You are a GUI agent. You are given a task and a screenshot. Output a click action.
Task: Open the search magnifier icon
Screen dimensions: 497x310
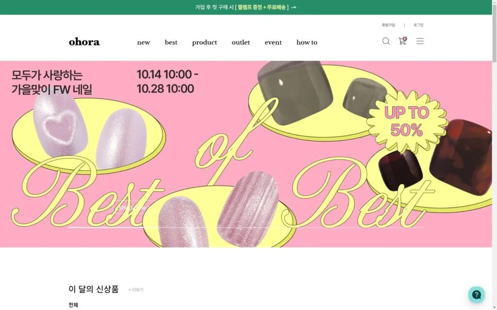click(386, 41)
